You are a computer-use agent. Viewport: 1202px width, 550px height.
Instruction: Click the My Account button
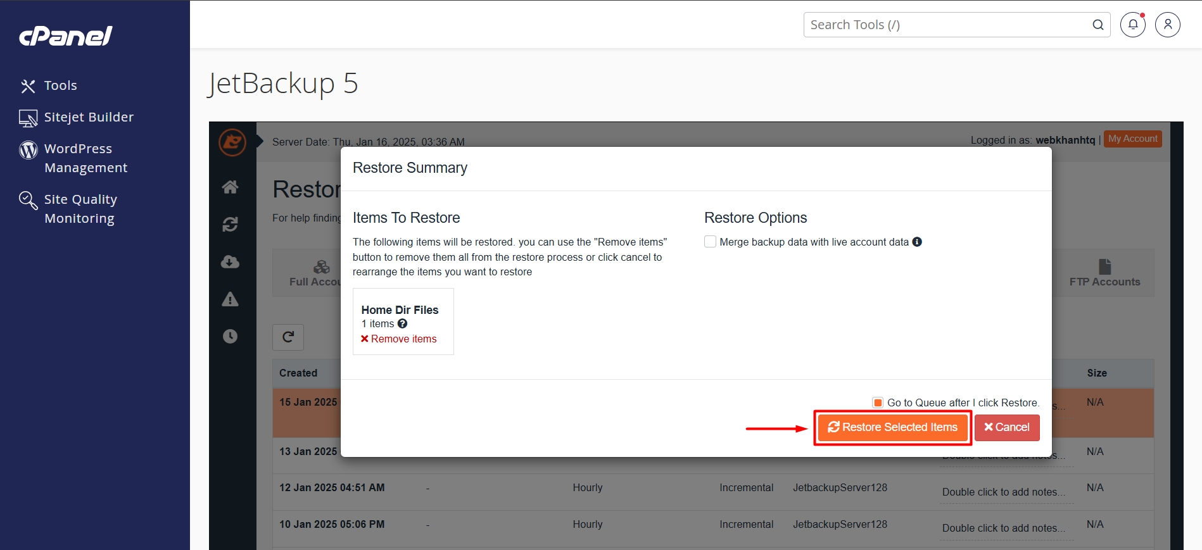1132,139
